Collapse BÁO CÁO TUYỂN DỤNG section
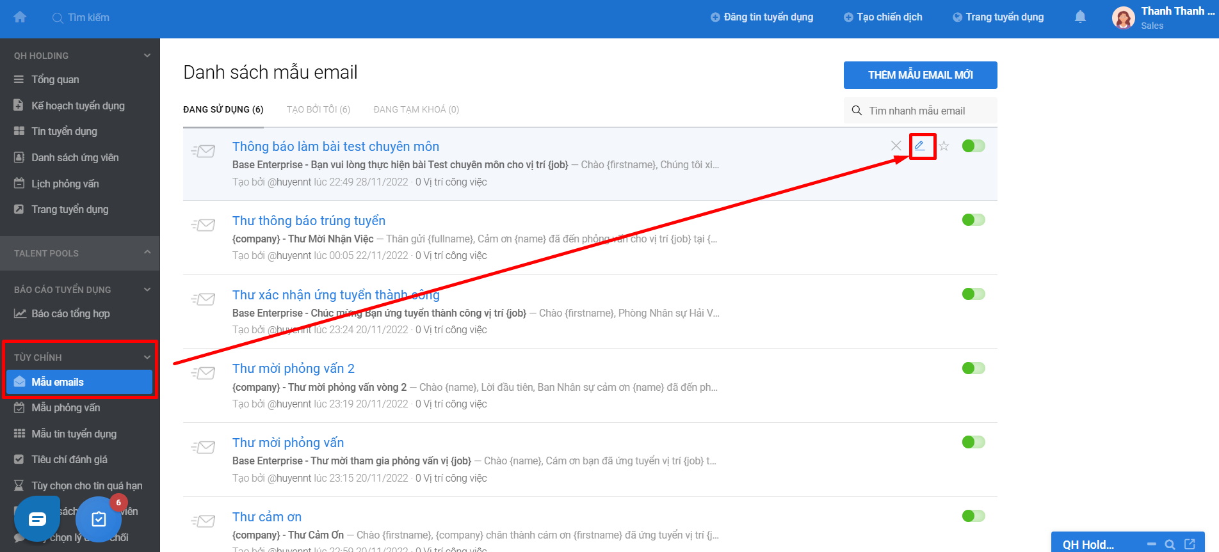This screenshot has width=1219, height=552. click(x=147, y=290)
